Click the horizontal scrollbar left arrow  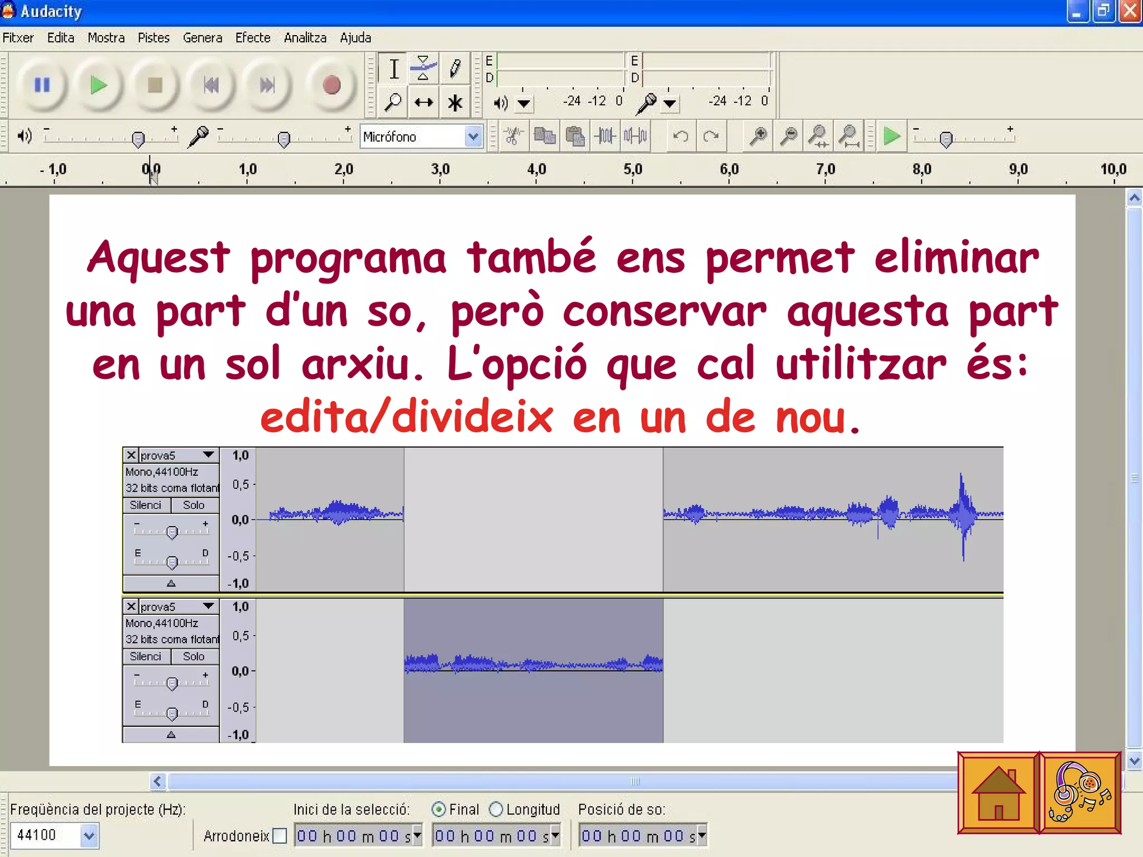[x=158, y=781]
